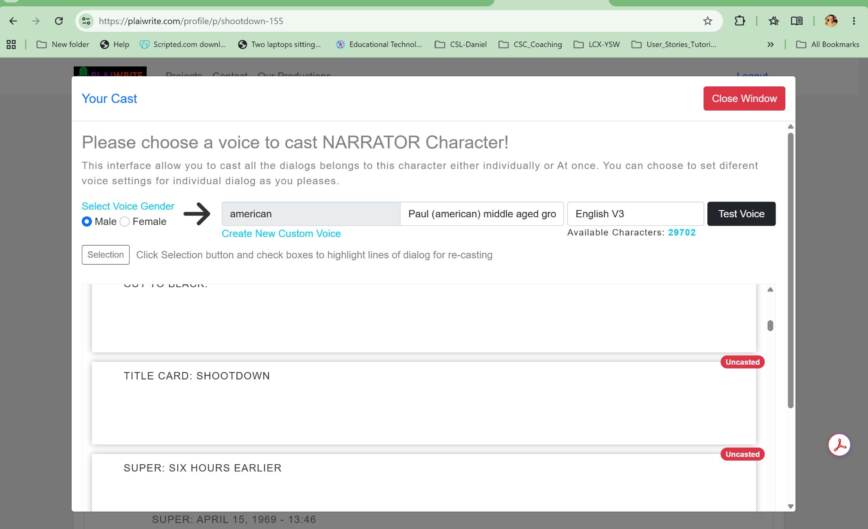Image resolution: width=868 pixels, height=529 pixels.
Task: Open the CSC_Coaching bookmark folder
Action: [530, 44]
